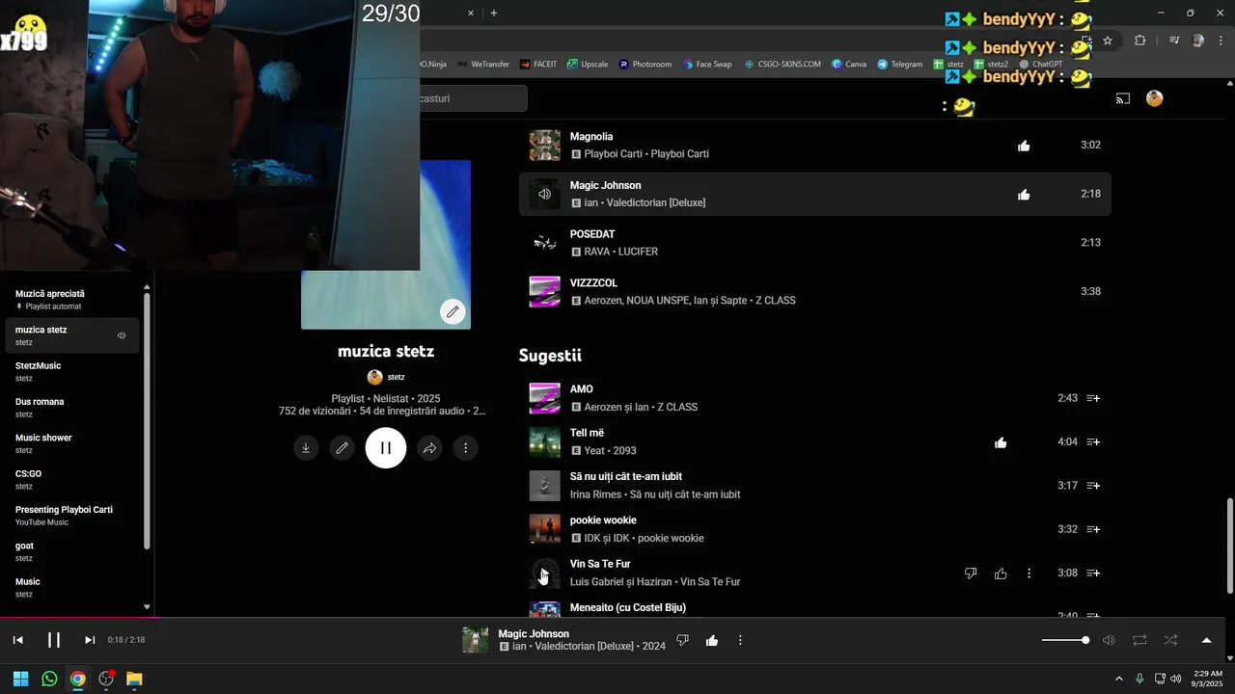Toggle like for Magic Johnson in player bar

[x=712, y=640]
